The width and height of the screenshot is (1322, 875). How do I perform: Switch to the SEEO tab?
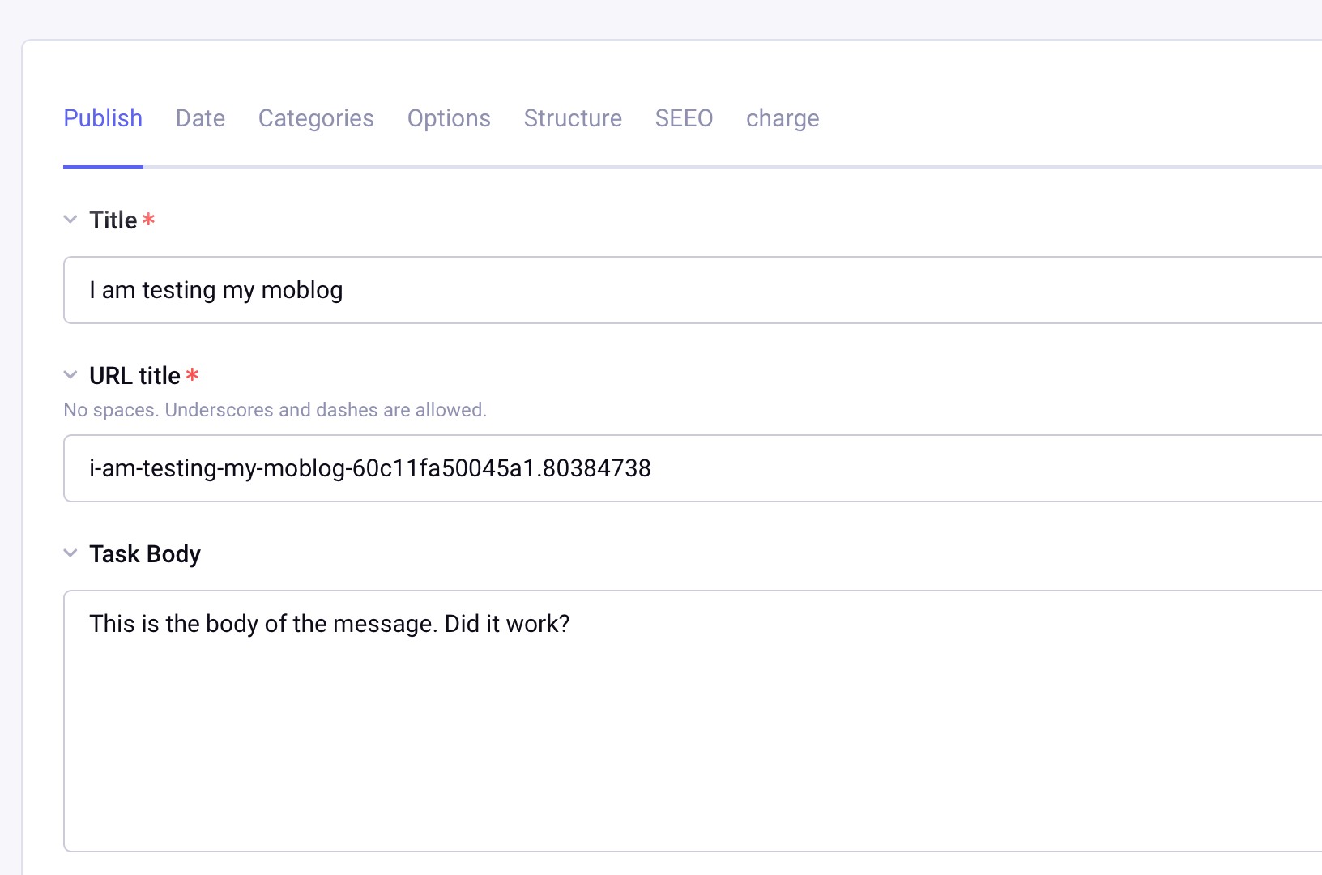[684, 118]
